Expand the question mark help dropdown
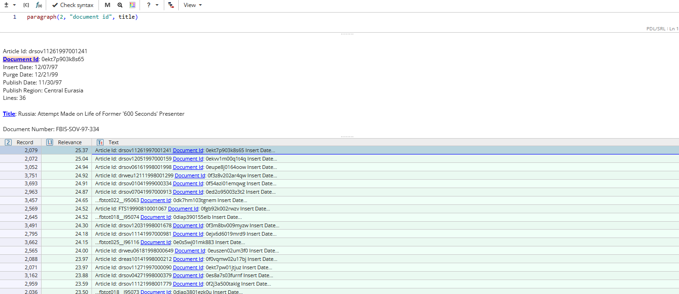The width and height of the screenshot is (679, 294). coord(152,5)
